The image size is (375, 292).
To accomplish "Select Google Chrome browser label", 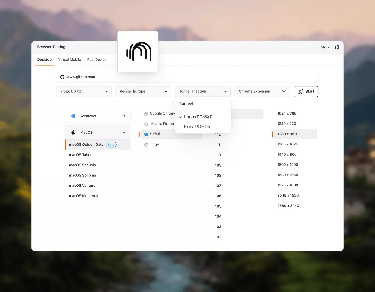I will 162,113.
